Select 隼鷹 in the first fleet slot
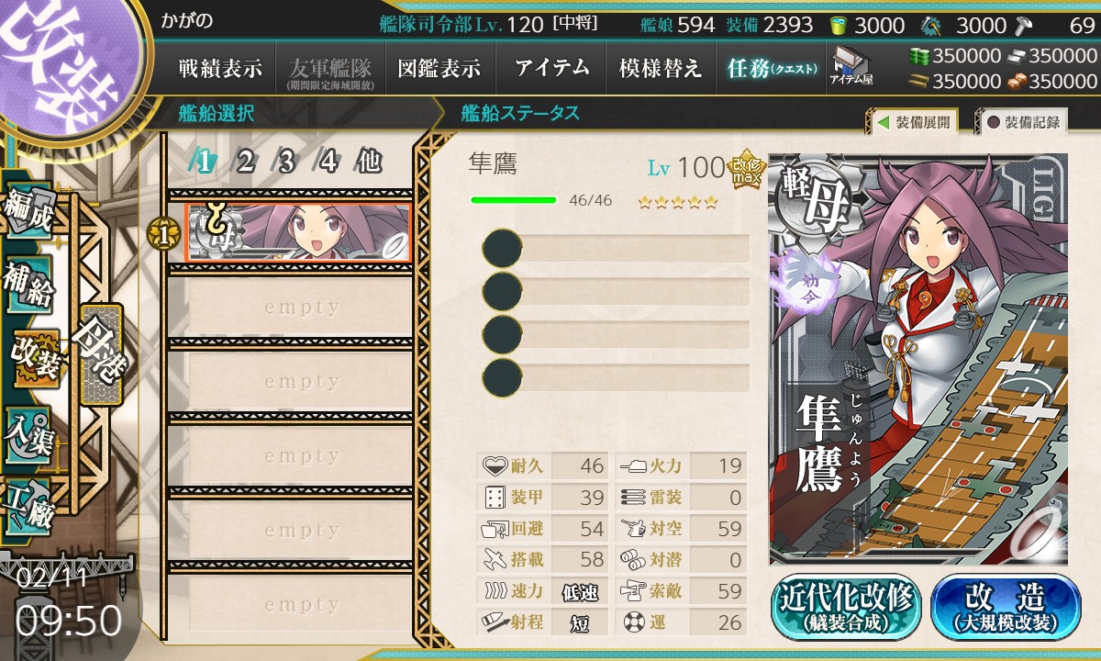 click(x=297, y=231)
